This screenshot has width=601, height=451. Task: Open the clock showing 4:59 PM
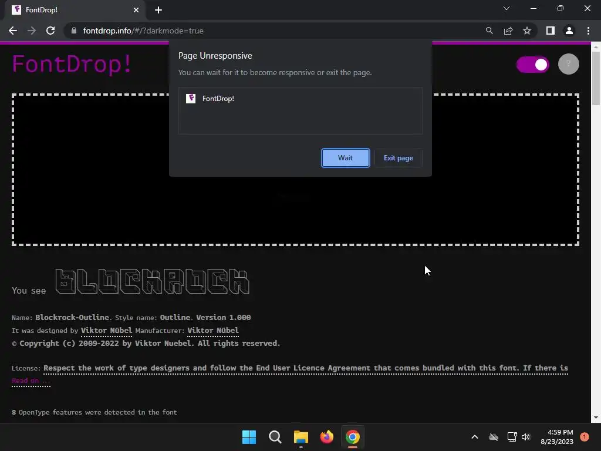point(557,437)
